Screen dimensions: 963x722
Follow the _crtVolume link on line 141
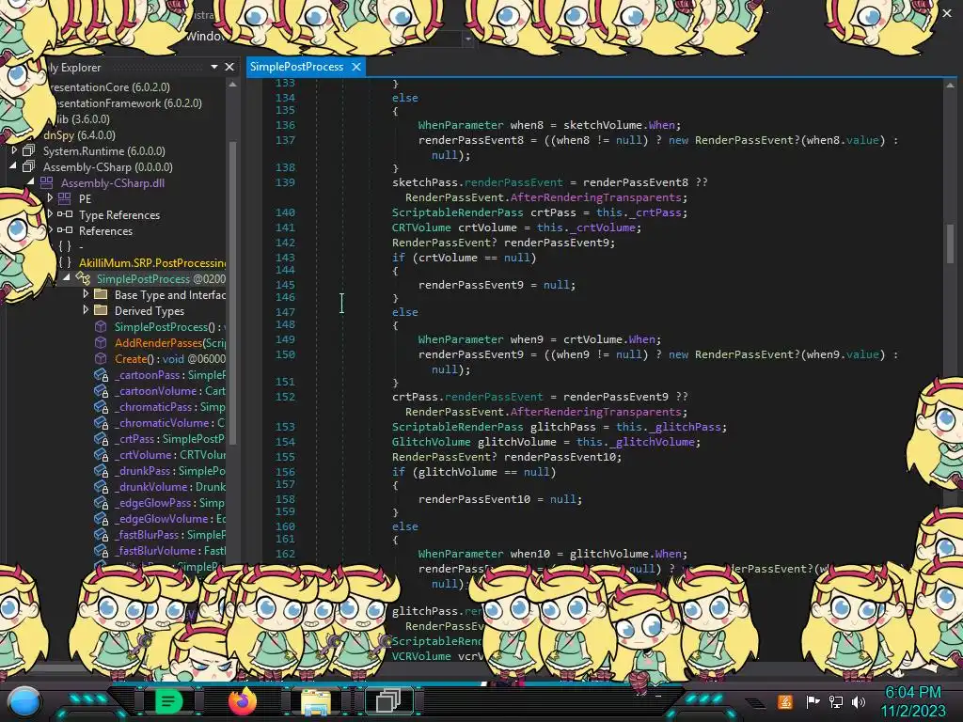coord(602,228)
